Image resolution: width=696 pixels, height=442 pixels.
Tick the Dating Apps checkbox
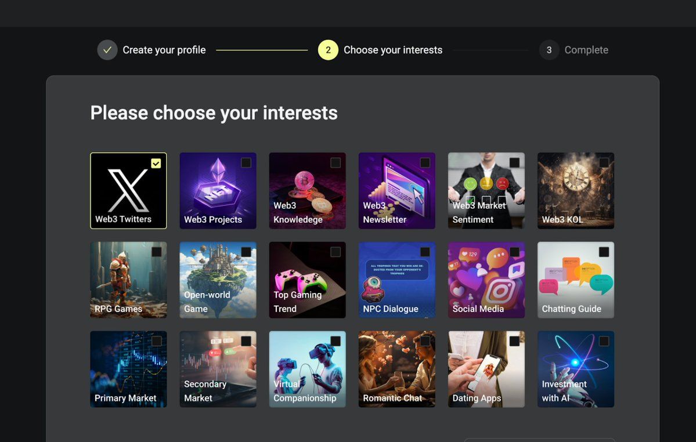[x=514, y=341]
